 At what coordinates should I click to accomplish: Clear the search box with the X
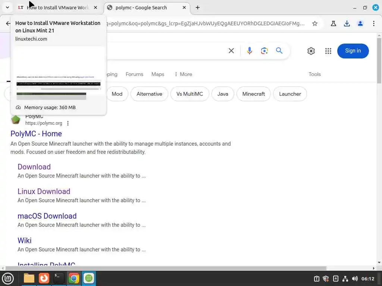(231, 51)
